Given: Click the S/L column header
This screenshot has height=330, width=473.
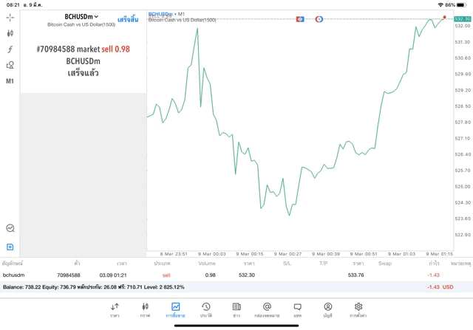Looking at the screenshot, I should click(287, 264).
